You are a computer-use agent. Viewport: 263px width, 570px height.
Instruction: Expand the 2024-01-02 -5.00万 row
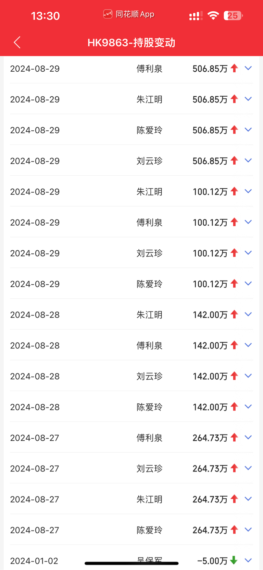[248, 560]
